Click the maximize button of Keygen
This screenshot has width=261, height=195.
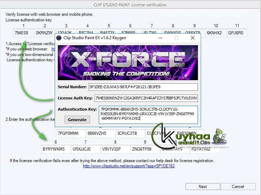coord(177,38)
